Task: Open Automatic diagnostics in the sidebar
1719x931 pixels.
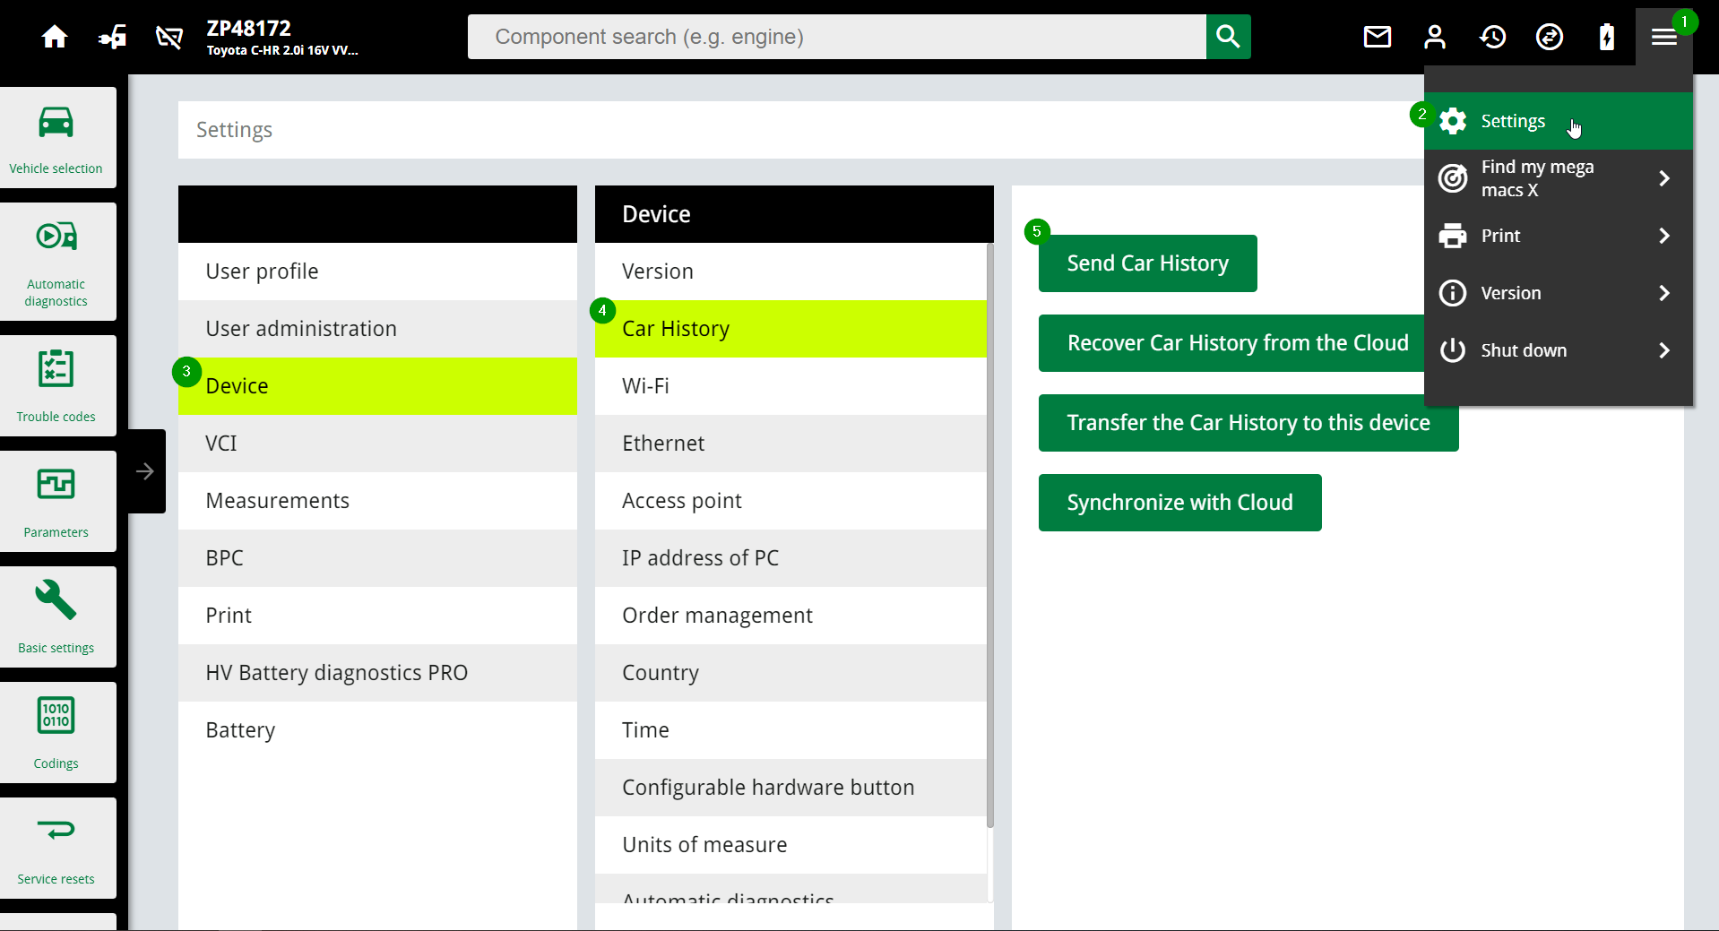Action: click(x=56, y=262)
